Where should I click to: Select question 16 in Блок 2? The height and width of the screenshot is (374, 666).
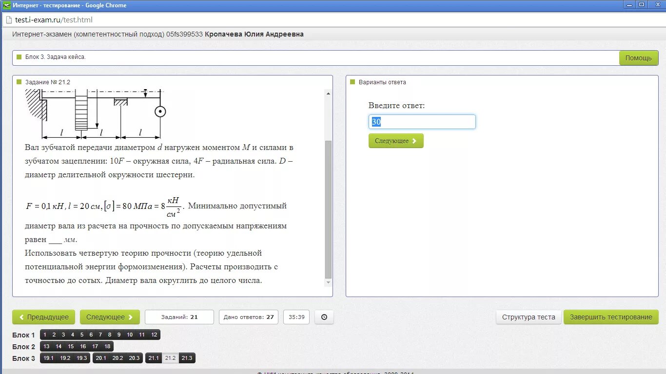(83, 346)
